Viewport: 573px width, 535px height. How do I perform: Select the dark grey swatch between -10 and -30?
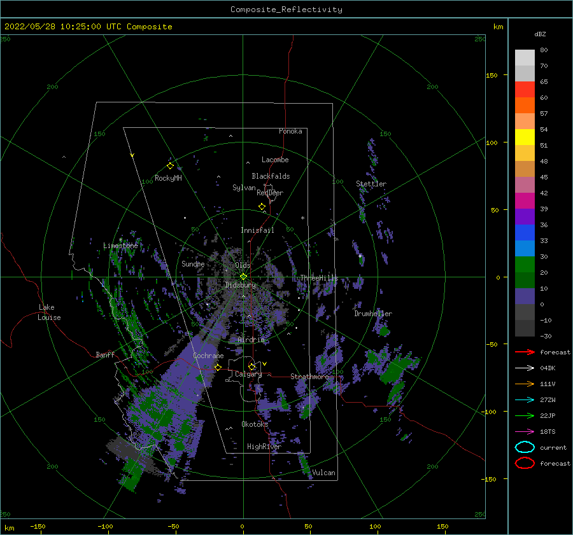coord(525,328)
